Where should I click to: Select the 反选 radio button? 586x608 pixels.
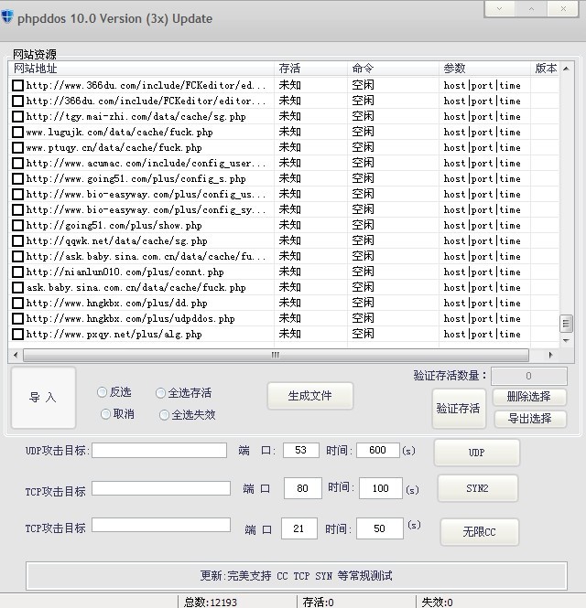102,392
